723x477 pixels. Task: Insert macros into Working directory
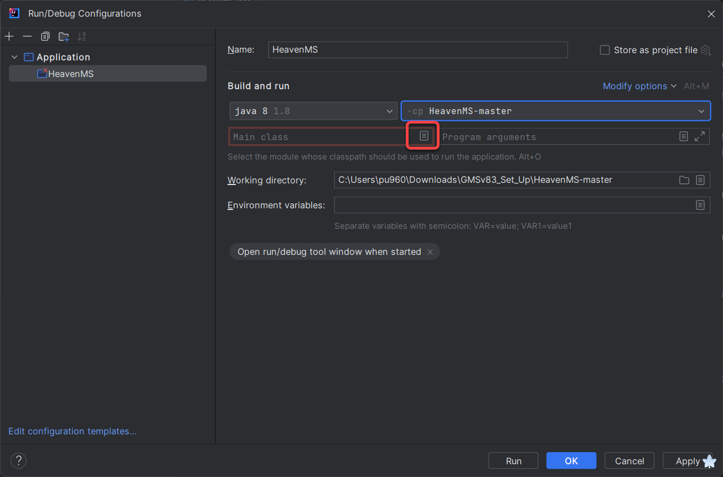(700, 180)
